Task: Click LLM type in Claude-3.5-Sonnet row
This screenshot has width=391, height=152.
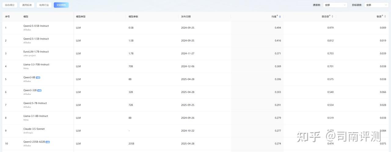Action: tap(78, 131)
